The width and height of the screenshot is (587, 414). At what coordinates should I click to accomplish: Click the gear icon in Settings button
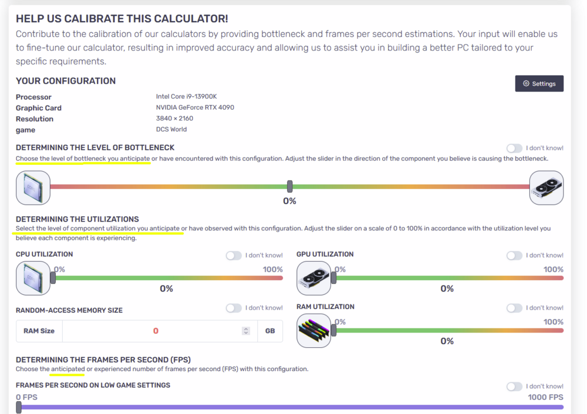pos(526,84)
